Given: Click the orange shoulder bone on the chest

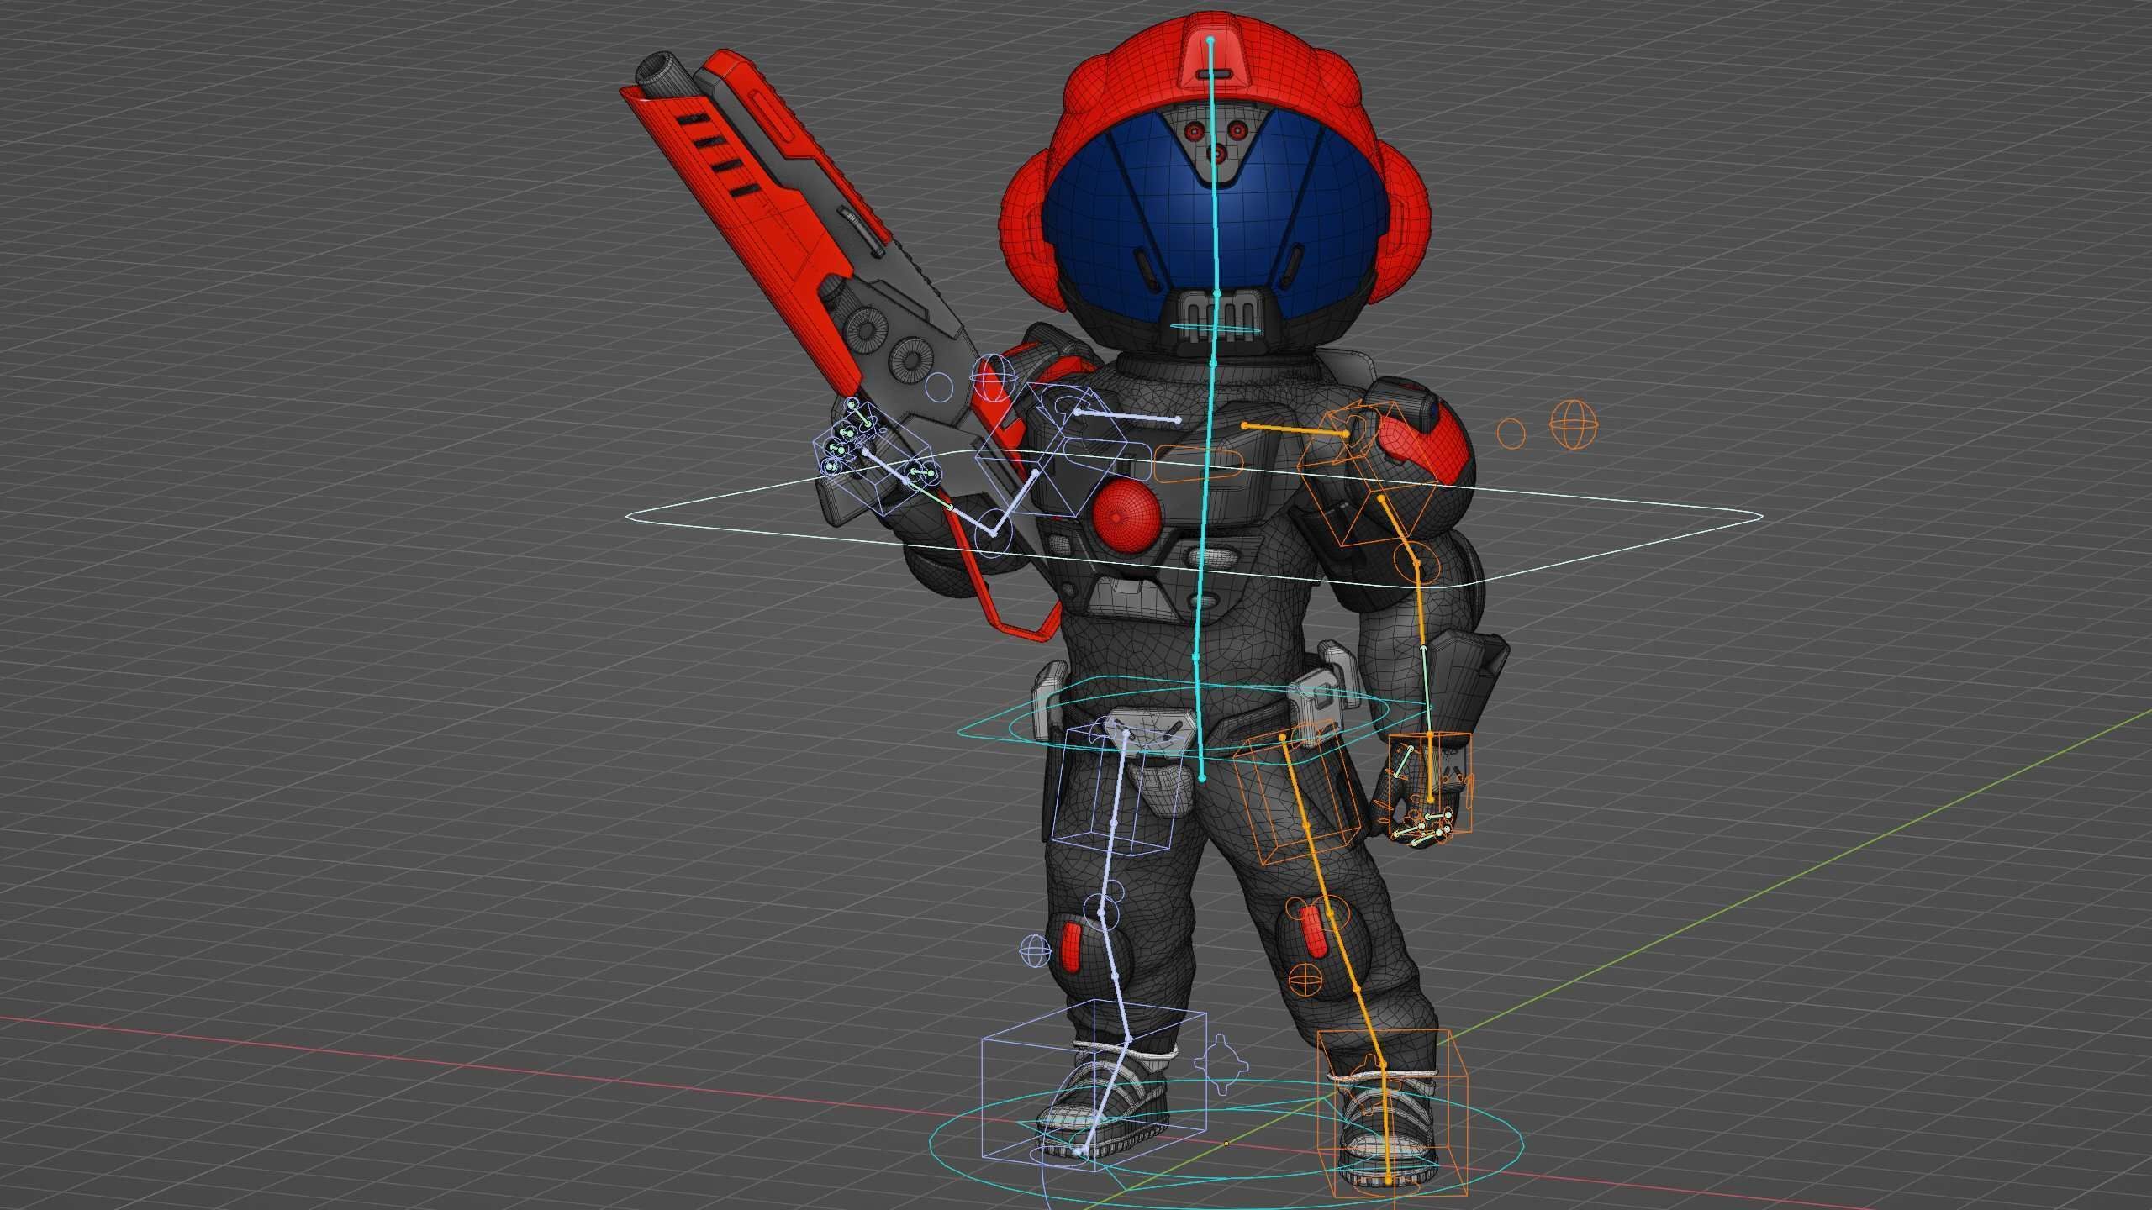Looking at the screenshot, I should [1295, 429].
